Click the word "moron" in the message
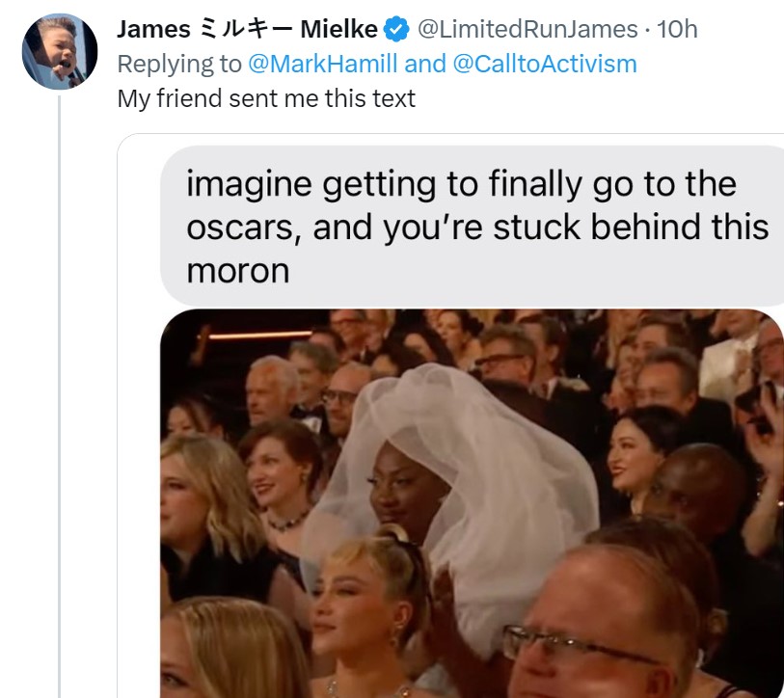 pyautogui.click(x=237, y=271)
